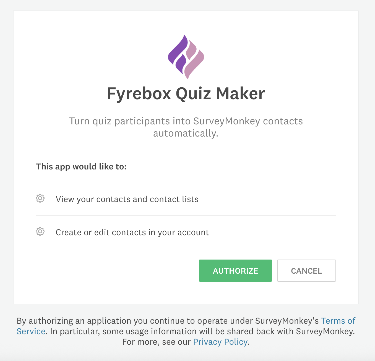Click the Turn quiz participants description text

click(x=186, y=121)
